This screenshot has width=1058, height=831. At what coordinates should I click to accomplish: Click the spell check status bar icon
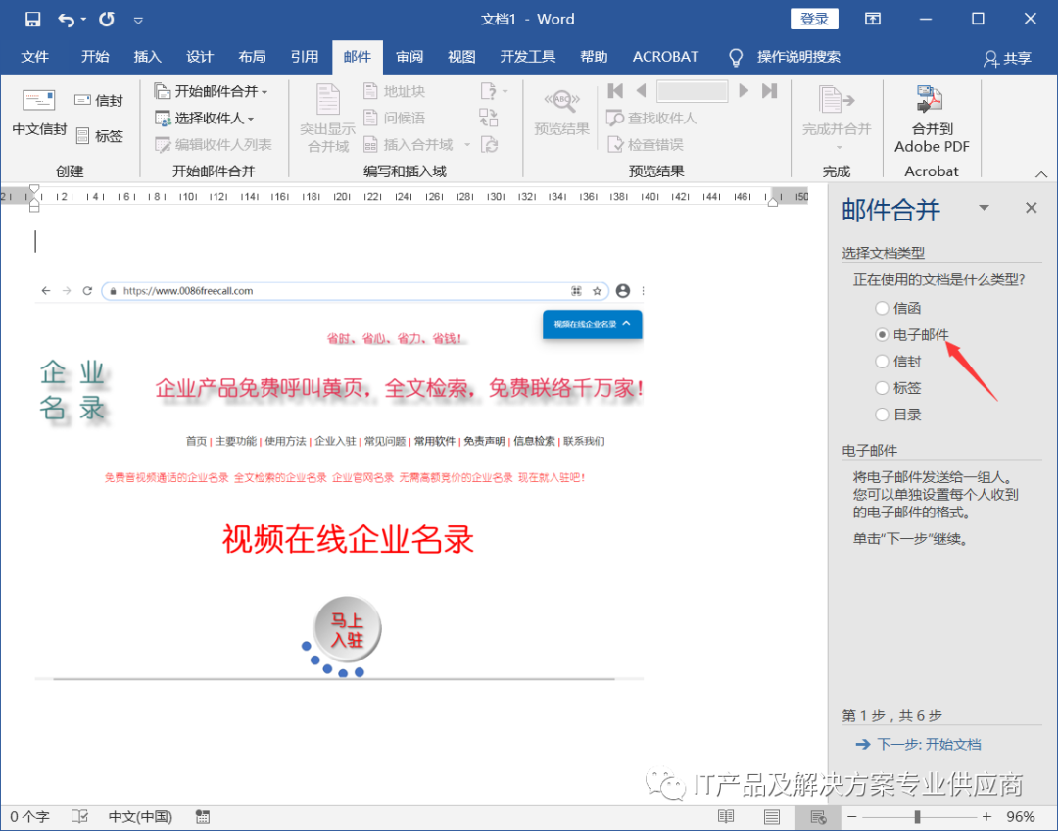tap(79, 817)
